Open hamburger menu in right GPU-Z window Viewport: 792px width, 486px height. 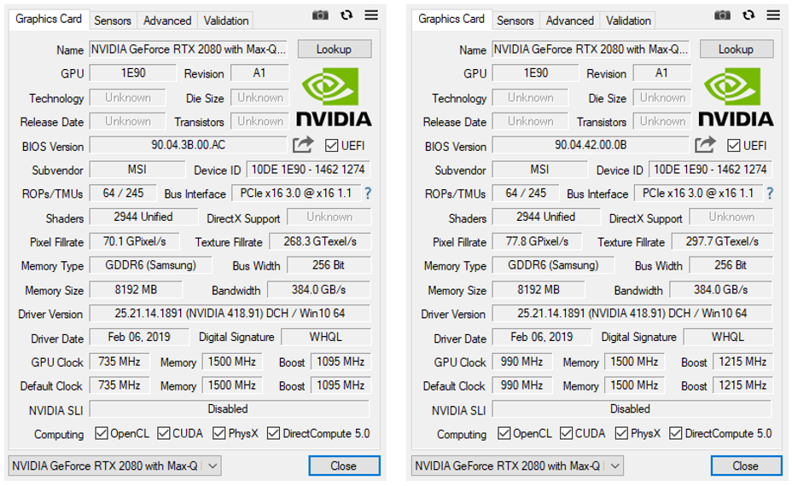[x=773, y=15]
